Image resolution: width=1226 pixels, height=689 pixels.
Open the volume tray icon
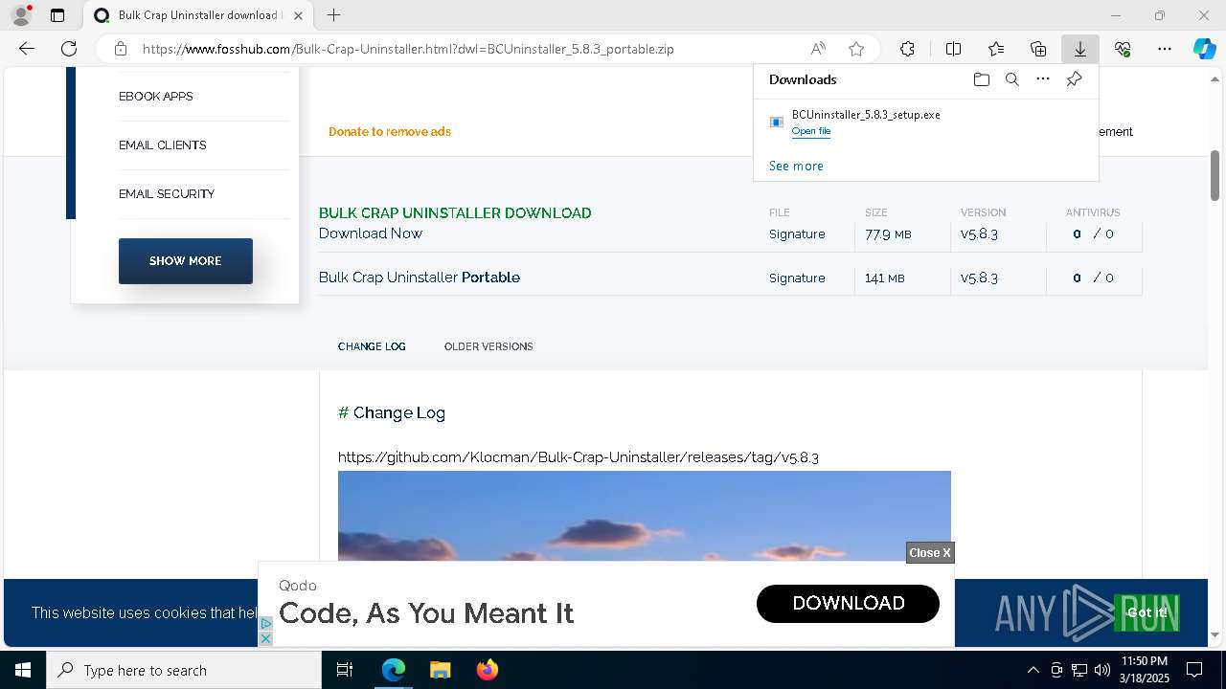(x=1101, y=670)
